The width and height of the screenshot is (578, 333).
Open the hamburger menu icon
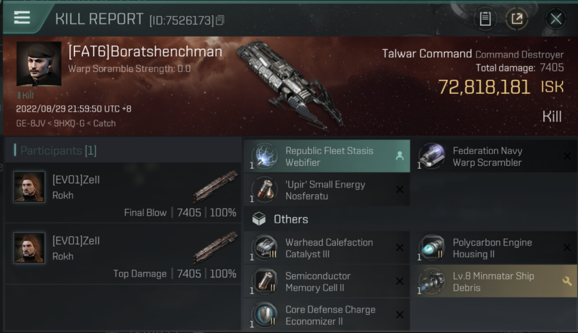coord(22,17)
